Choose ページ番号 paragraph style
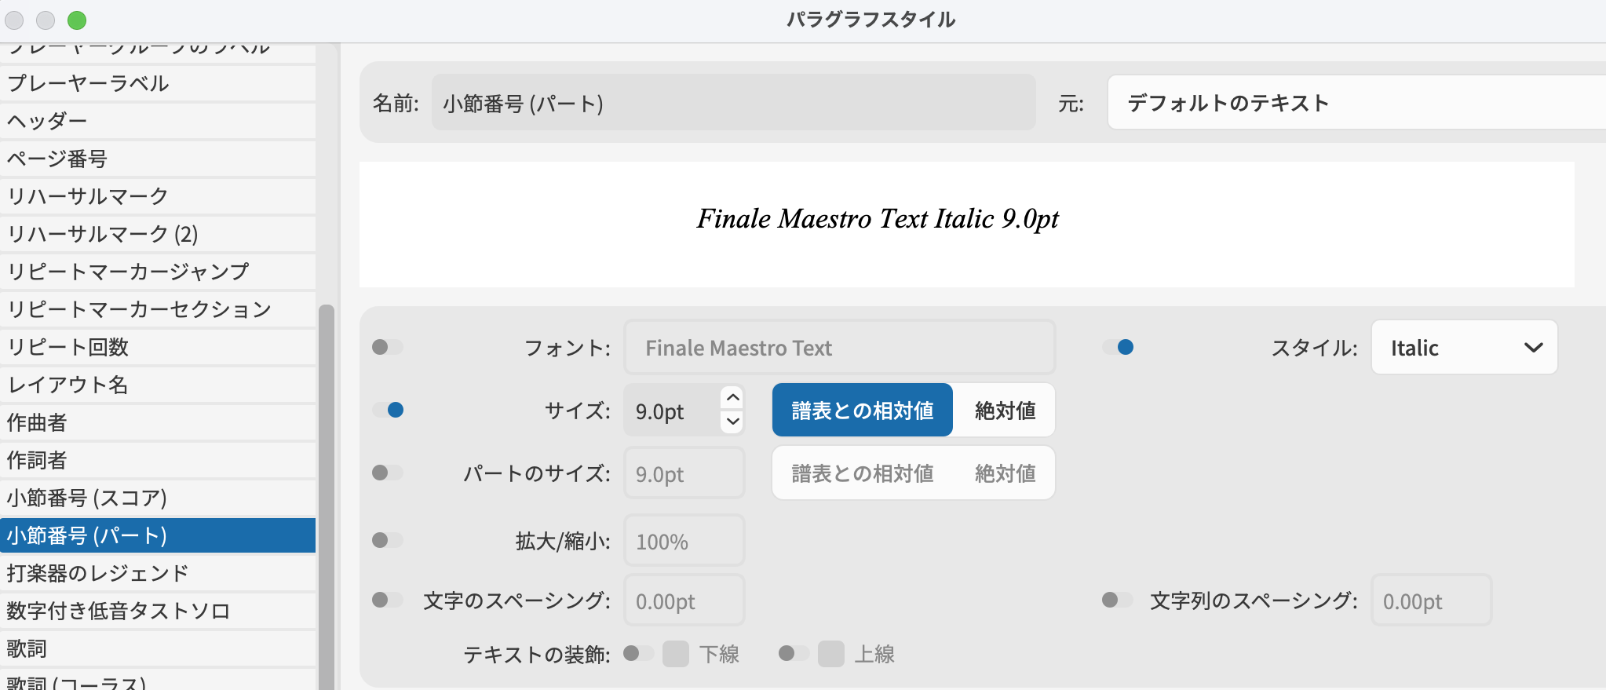Viewport: 1606px width, 690px height. pyautogui.click(x=157, y=159)
